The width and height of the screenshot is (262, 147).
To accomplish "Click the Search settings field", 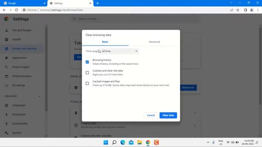I will tap(135, 19).
